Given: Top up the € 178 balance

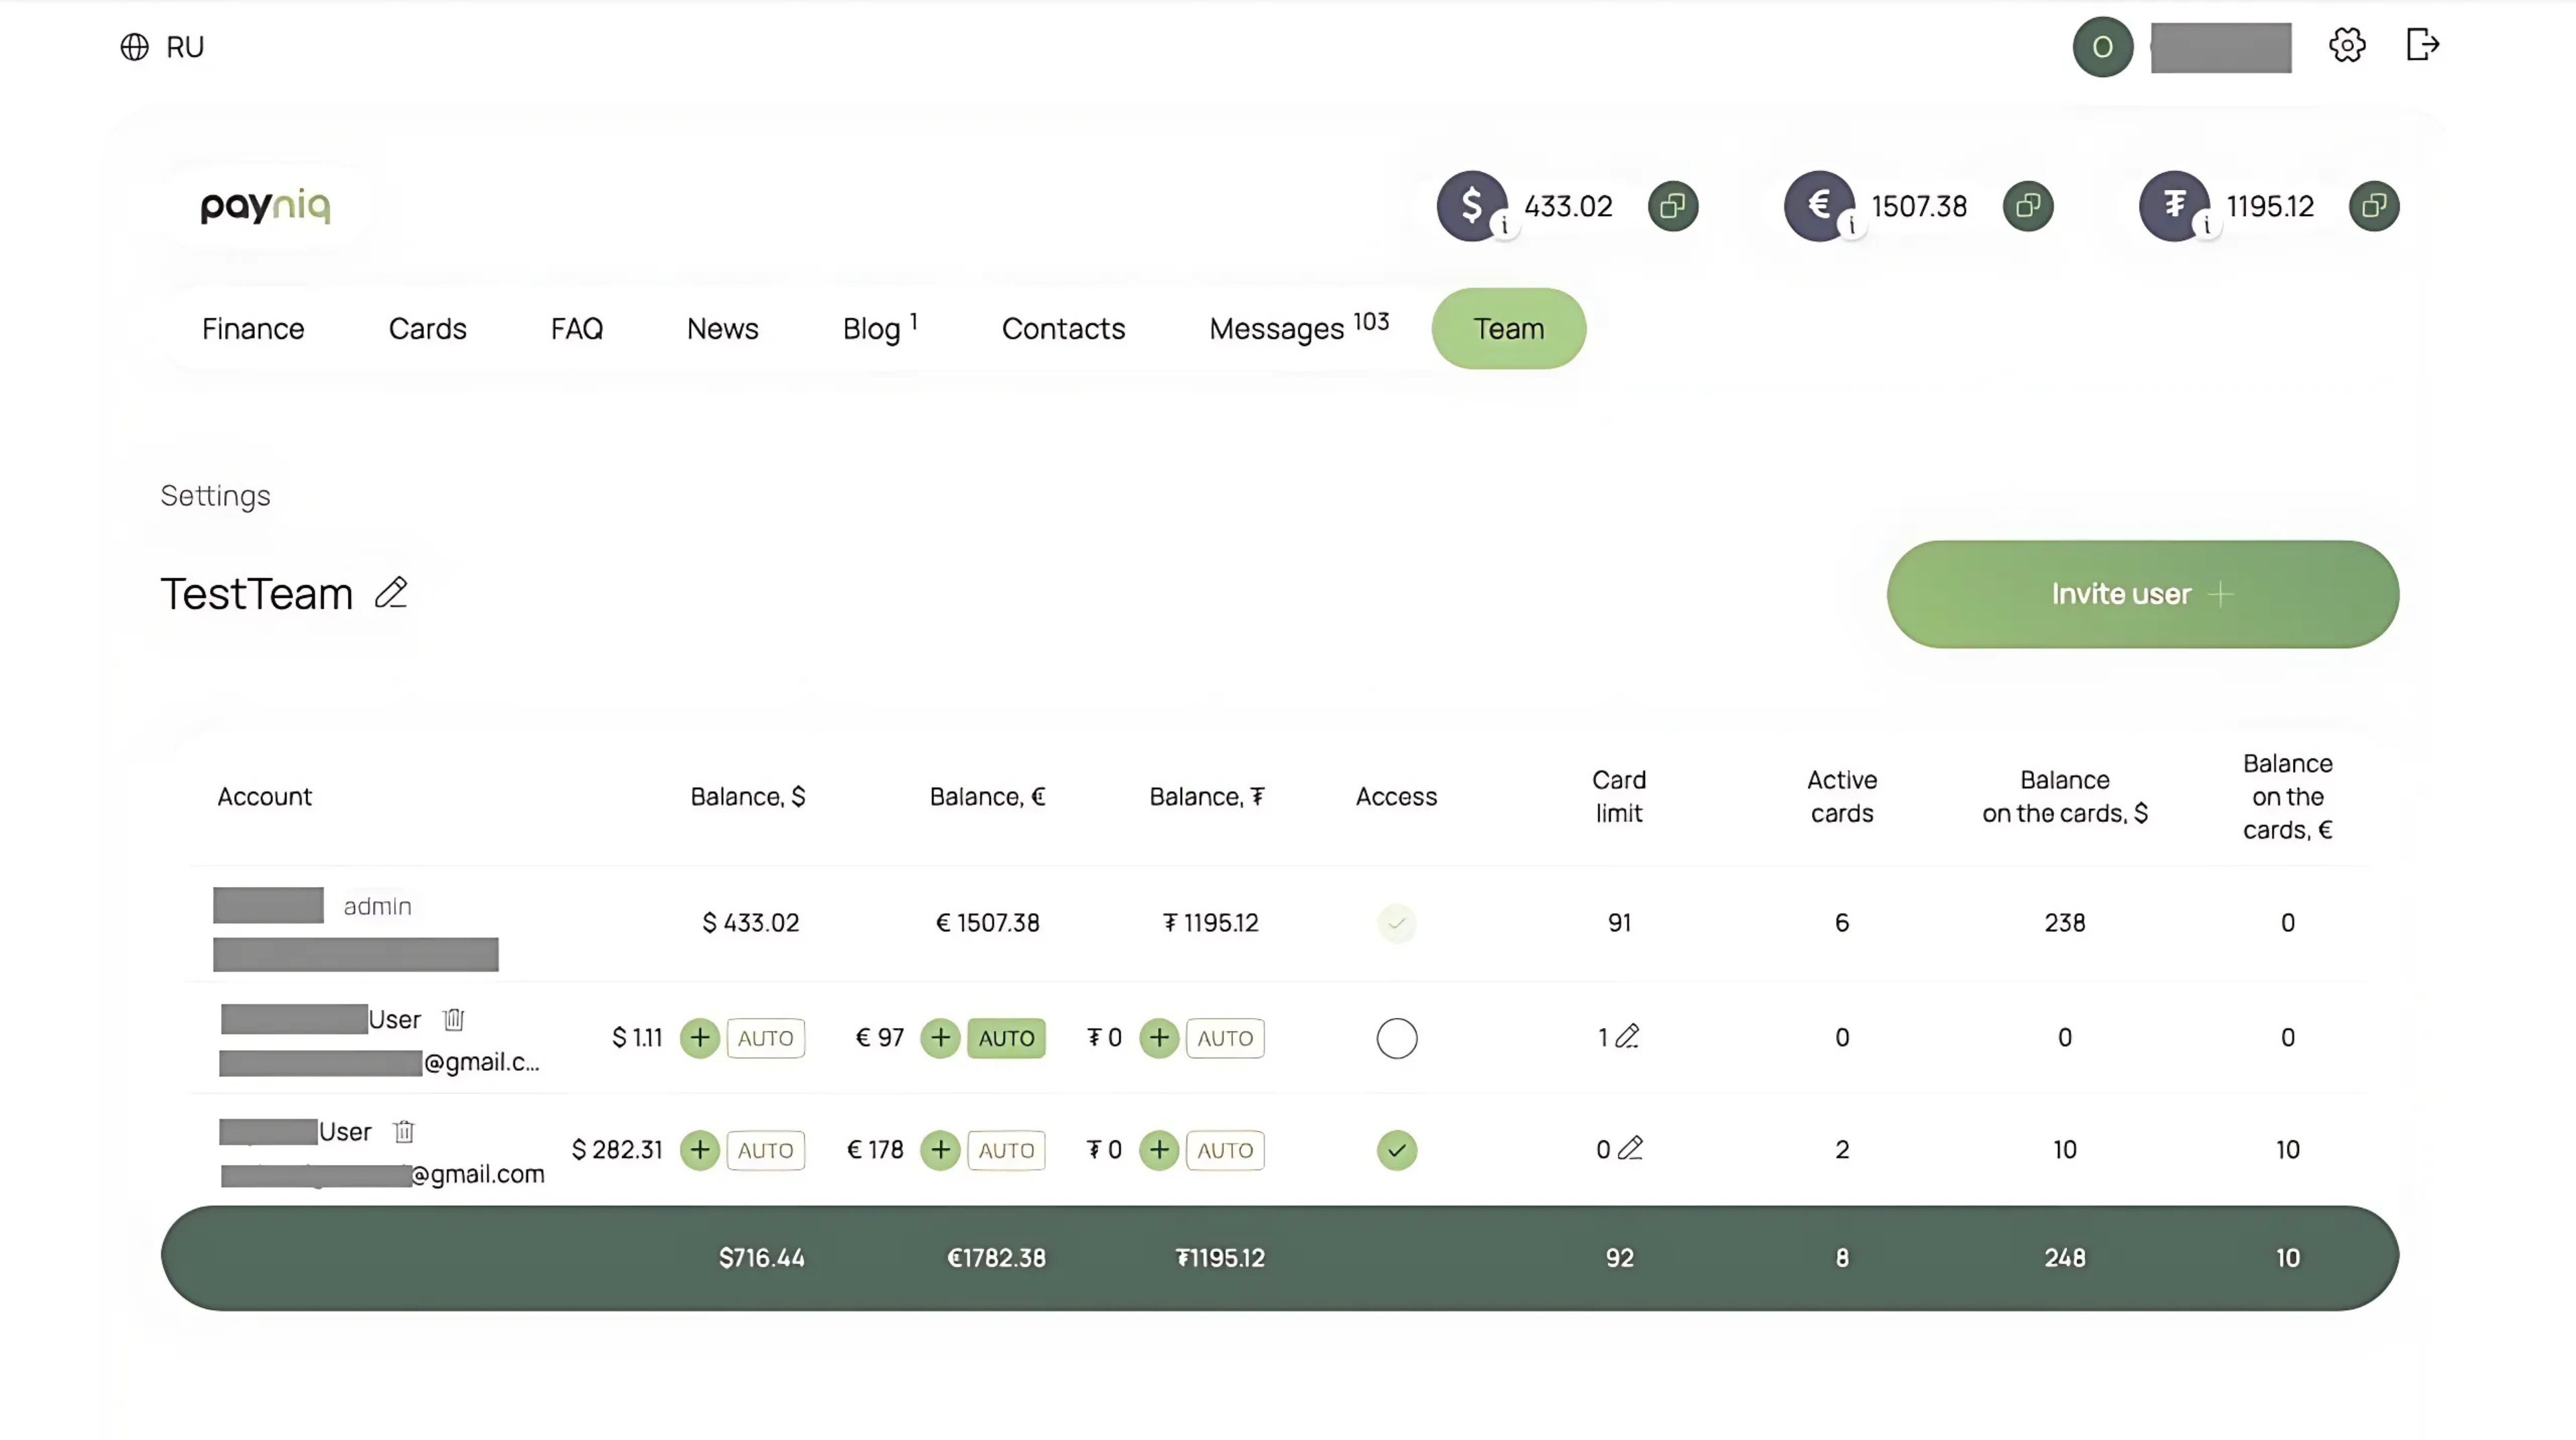Looking at the screenshot, I should pyautogui.click(x=940, y=1150).
